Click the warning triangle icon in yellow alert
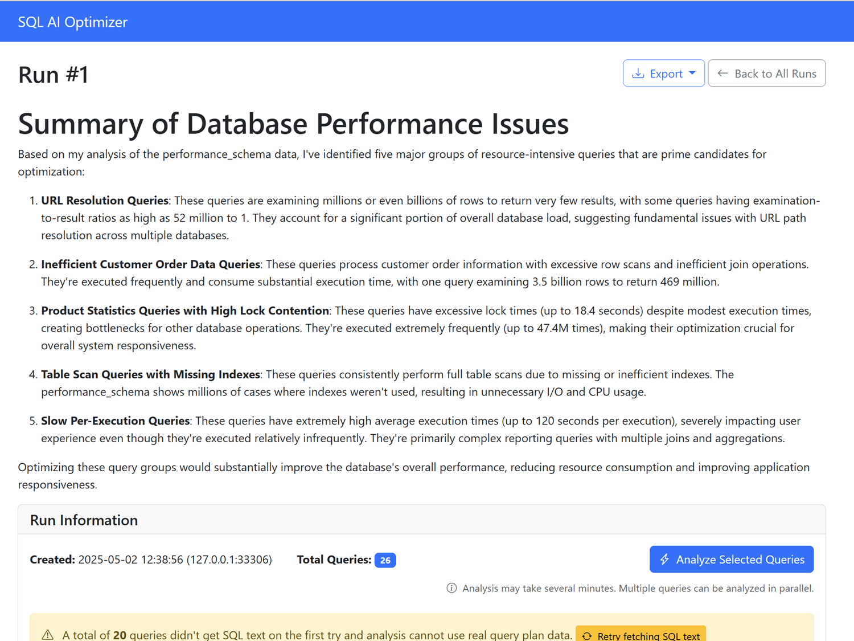Screen dimensions: 854x641 tap(48, 635)
